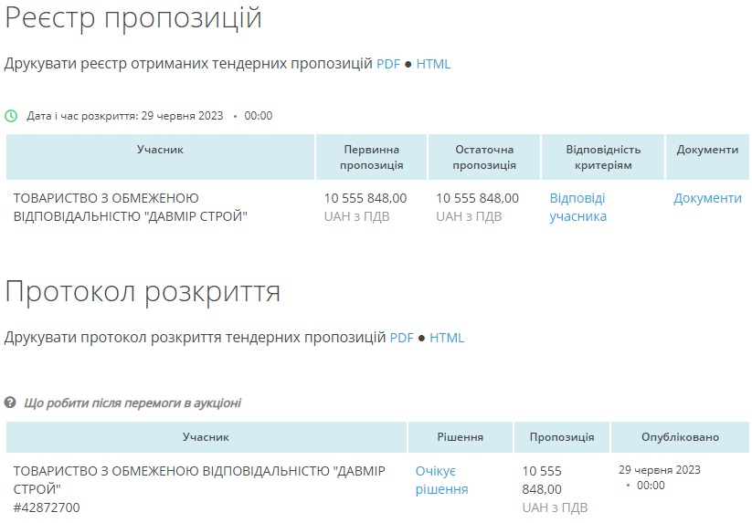Select the 'Опубліковано' column header

pos(680,437)
